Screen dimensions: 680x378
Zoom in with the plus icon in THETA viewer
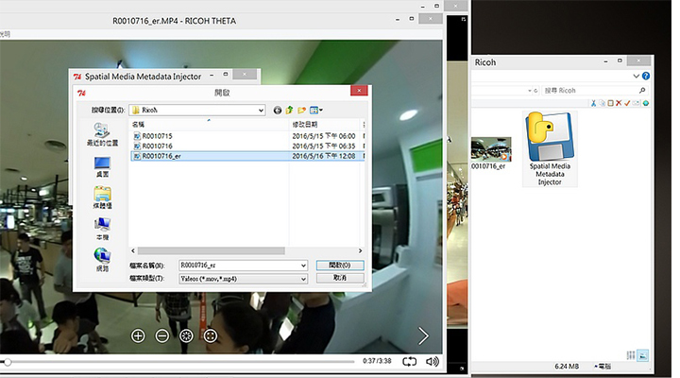[x=138, y=335]
